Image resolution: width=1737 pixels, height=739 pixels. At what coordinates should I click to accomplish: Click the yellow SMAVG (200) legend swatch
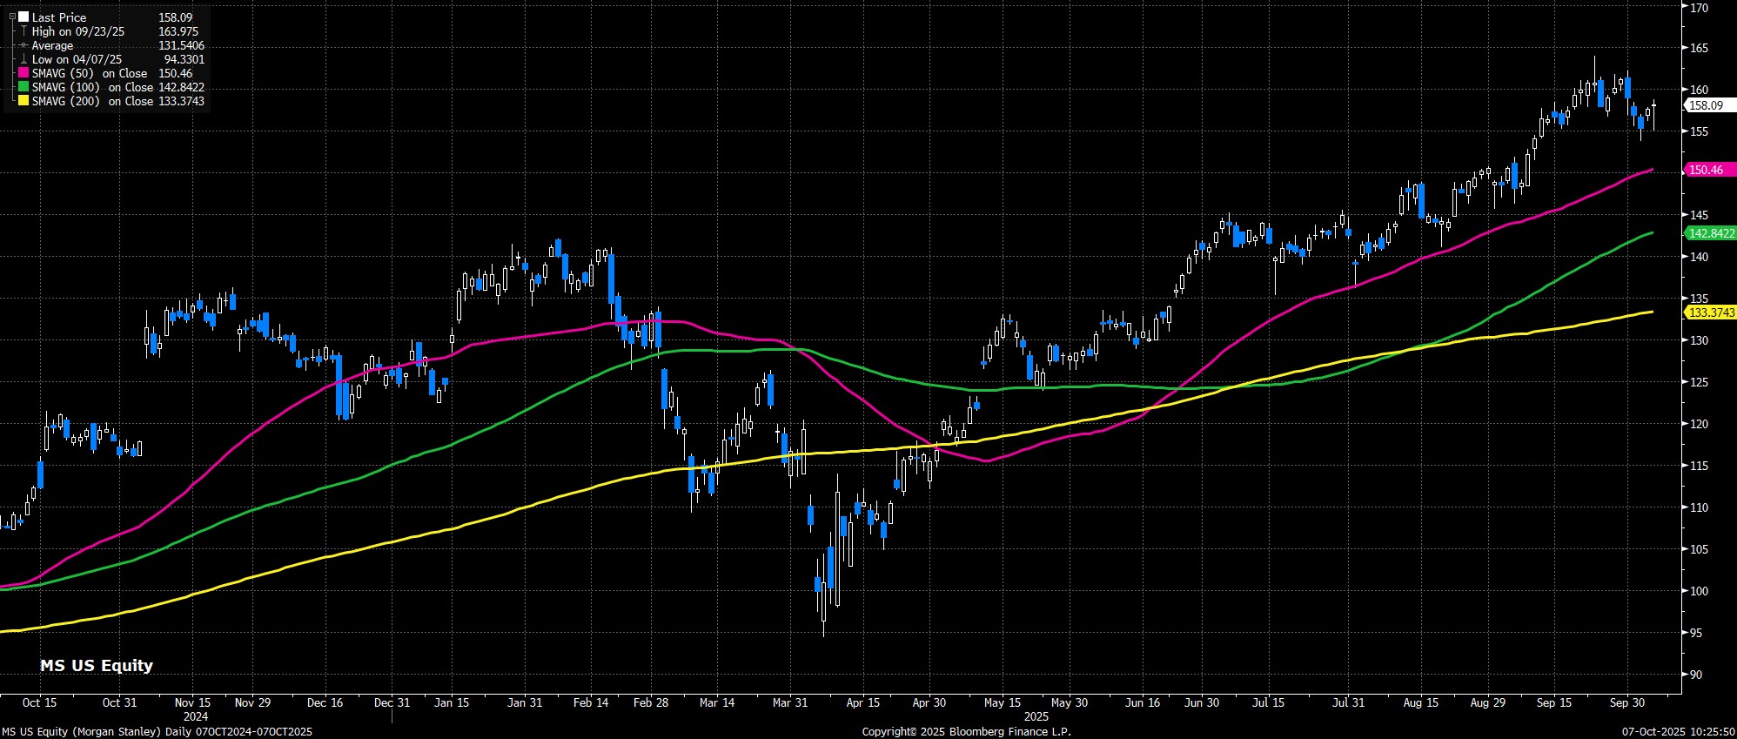[23, 102]
